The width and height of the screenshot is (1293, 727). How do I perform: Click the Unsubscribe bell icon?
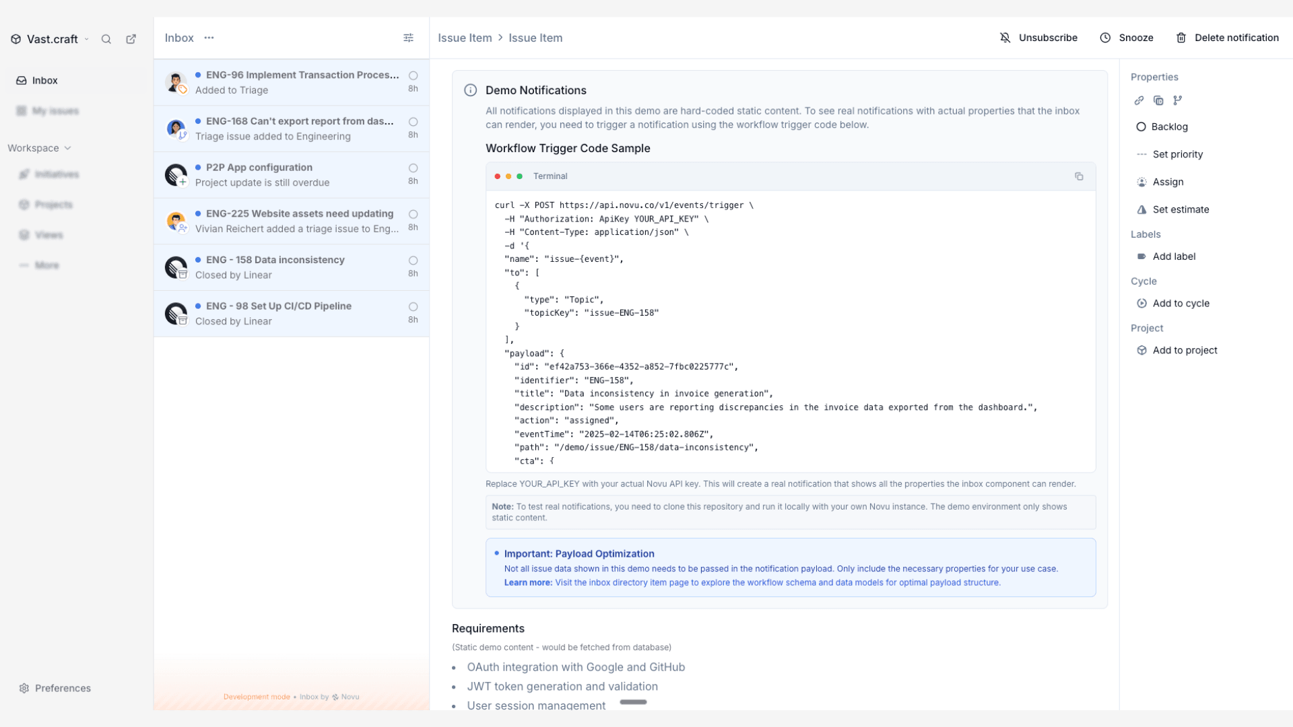[x=1005, y=38]
